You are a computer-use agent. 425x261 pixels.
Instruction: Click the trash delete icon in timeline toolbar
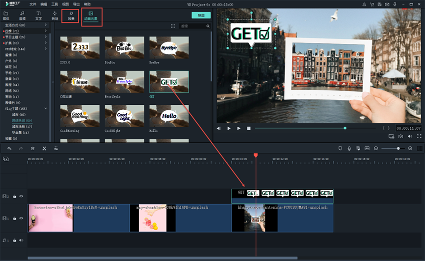[x=32, y=148]
